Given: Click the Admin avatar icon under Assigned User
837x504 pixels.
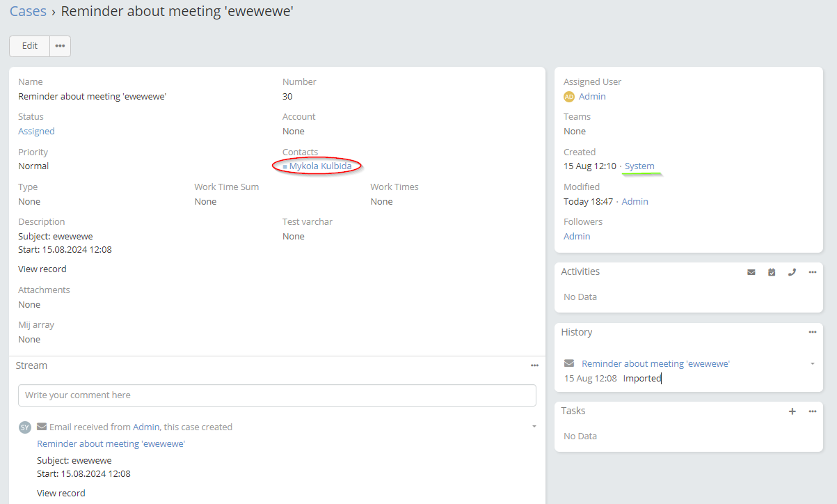Looking at the screenshot, I should click(569, 97).
